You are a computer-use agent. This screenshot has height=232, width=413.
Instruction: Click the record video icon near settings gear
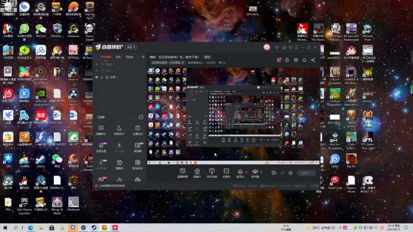coord(274,173)
